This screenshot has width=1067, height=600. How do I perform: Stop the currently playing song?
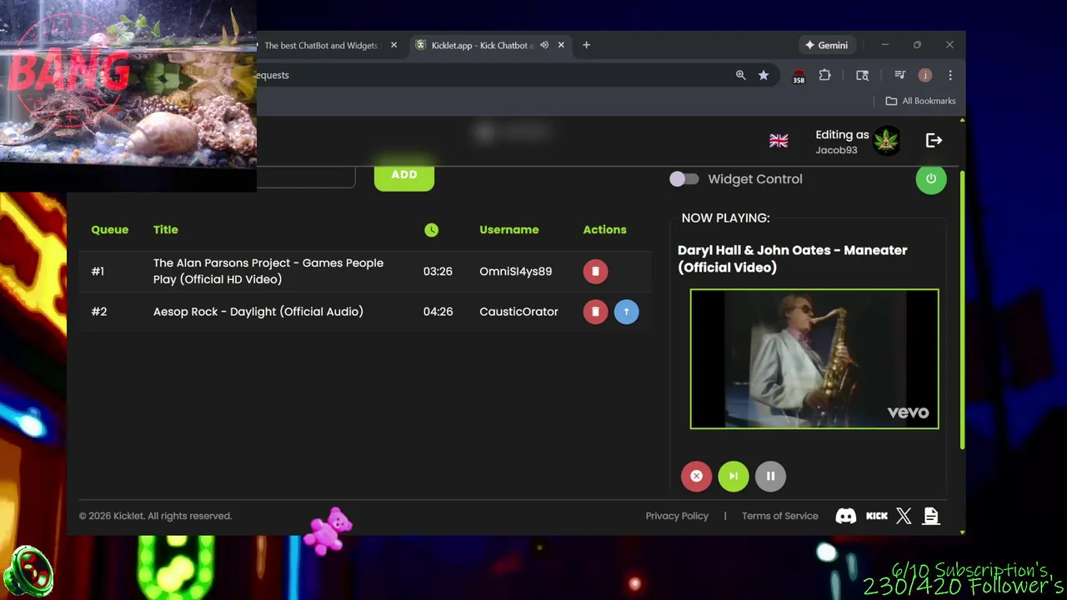click(696, 476)
